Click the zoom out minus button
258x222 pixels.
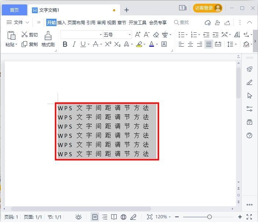(177, 217)
